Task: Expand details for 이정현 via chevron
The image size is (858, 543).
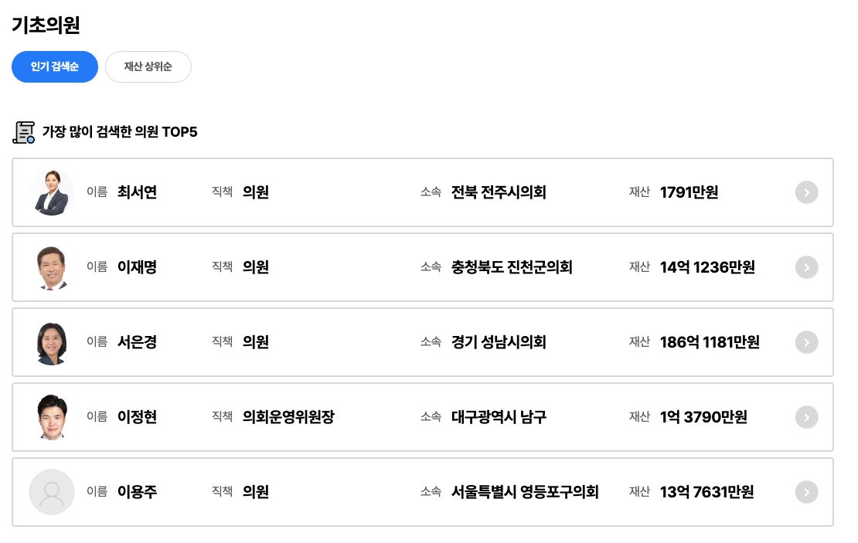Action: click(806, 417)
